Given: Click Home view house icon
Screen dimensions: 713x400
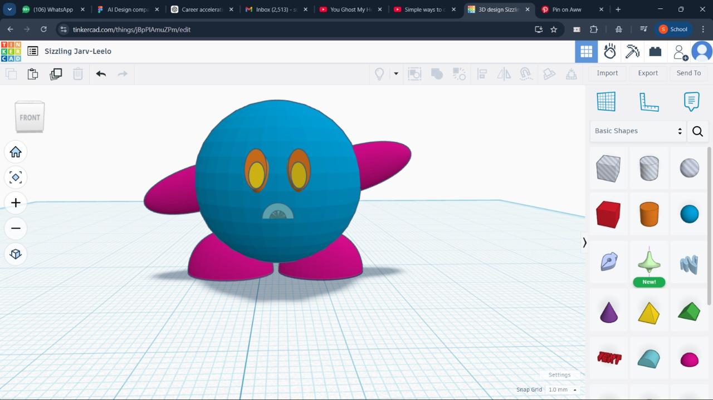Looking at the screenshot, I should click(16, 152).
